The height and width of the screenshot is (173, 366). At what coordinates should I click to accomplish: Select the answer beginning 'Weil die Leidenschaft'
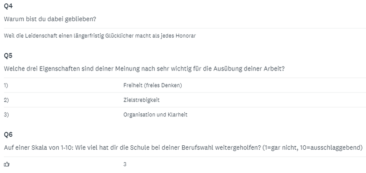pyautogui.click(x=100, y=36)
